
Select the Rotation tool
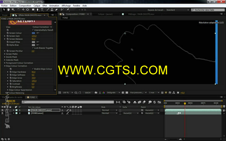tap(19, 10)
